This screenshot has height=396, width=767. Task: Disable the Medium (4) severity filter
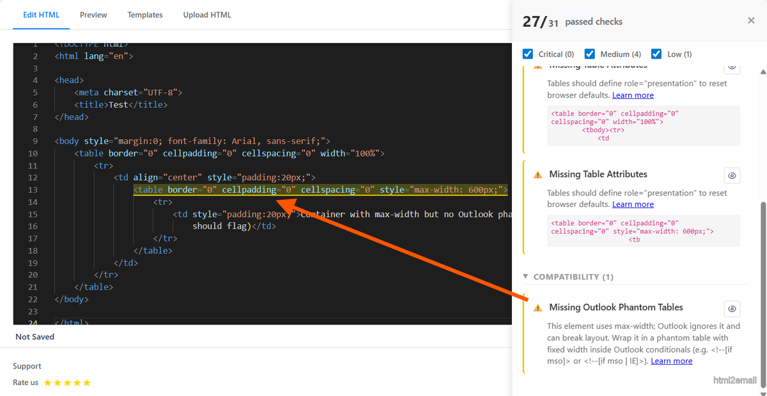point(589,54)
